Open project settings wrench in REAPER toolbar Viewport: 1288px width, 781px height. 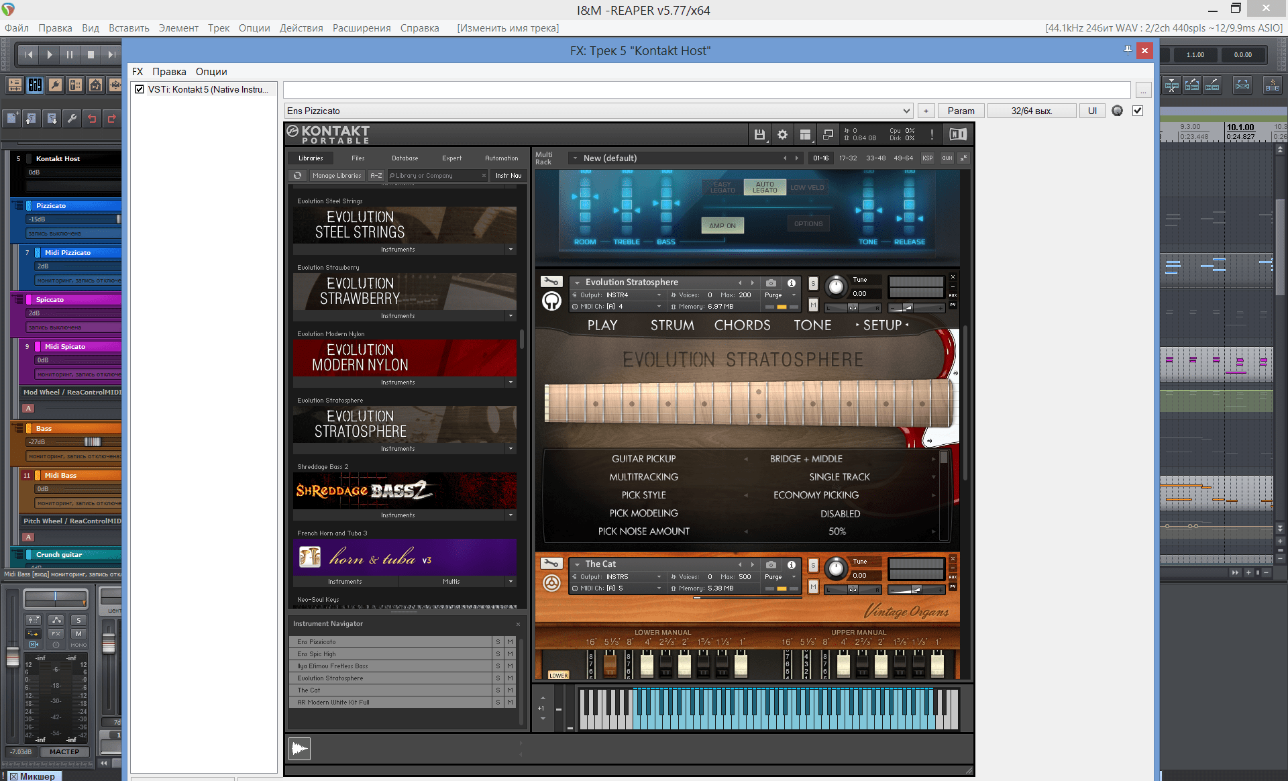pos(72,119)
